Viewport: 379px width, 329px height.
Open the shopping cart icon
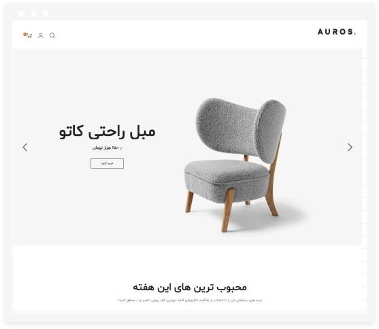(x=29, y=36)
